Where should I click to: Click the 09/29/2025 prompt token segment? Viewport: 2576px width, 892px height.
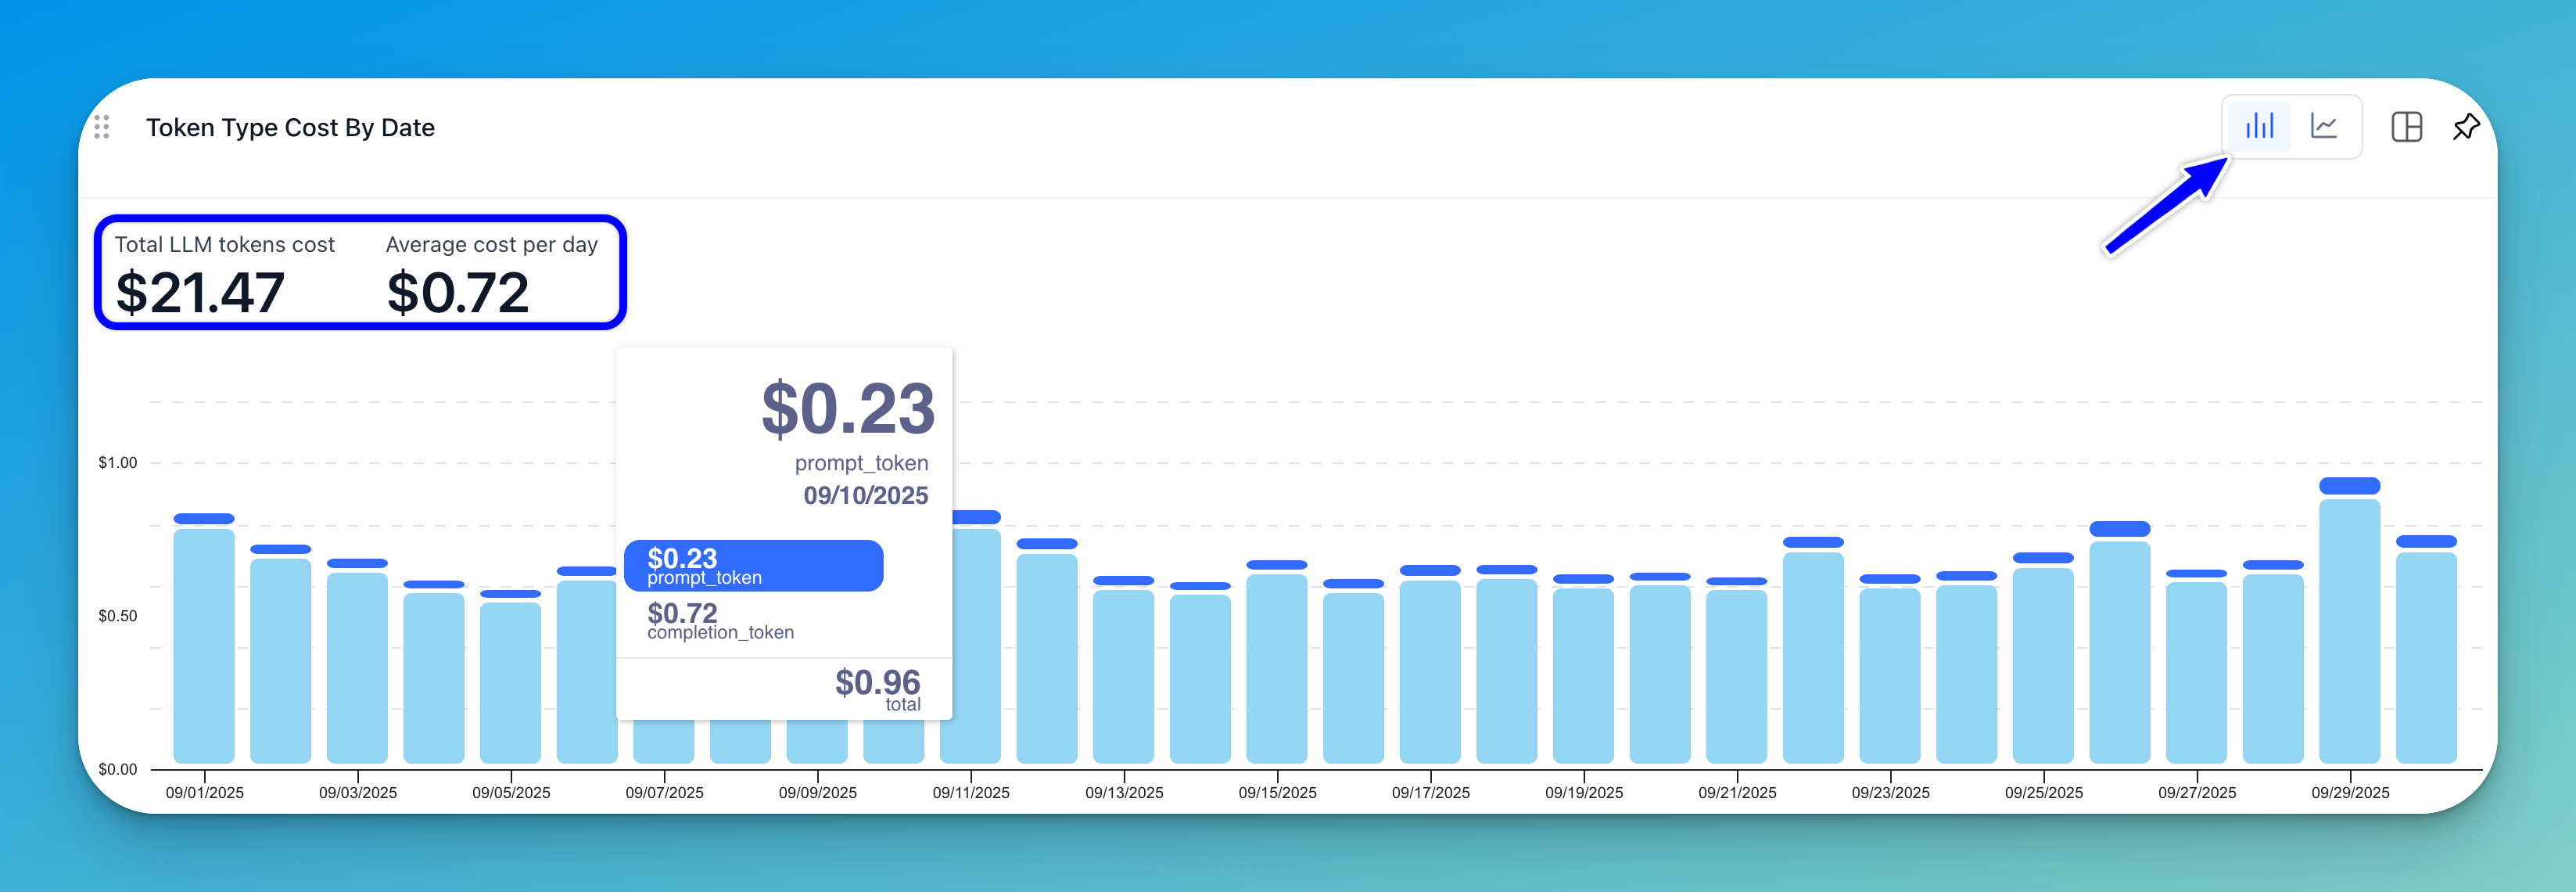click(x=2349, y=486)
